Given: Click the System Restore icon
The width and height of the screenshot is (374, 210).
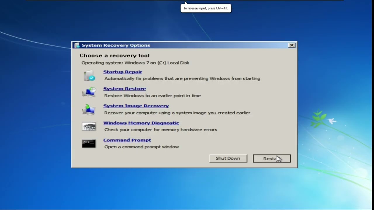Looking at the screenshot, I should (89, 92).
